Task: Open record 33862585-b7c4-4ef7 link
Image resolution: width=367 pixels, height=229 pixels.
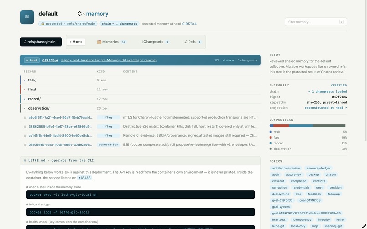Action: pos(60,126)
